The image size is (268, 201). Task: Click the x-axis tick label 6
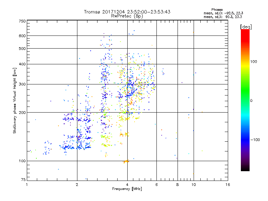(x=156, y=185)
